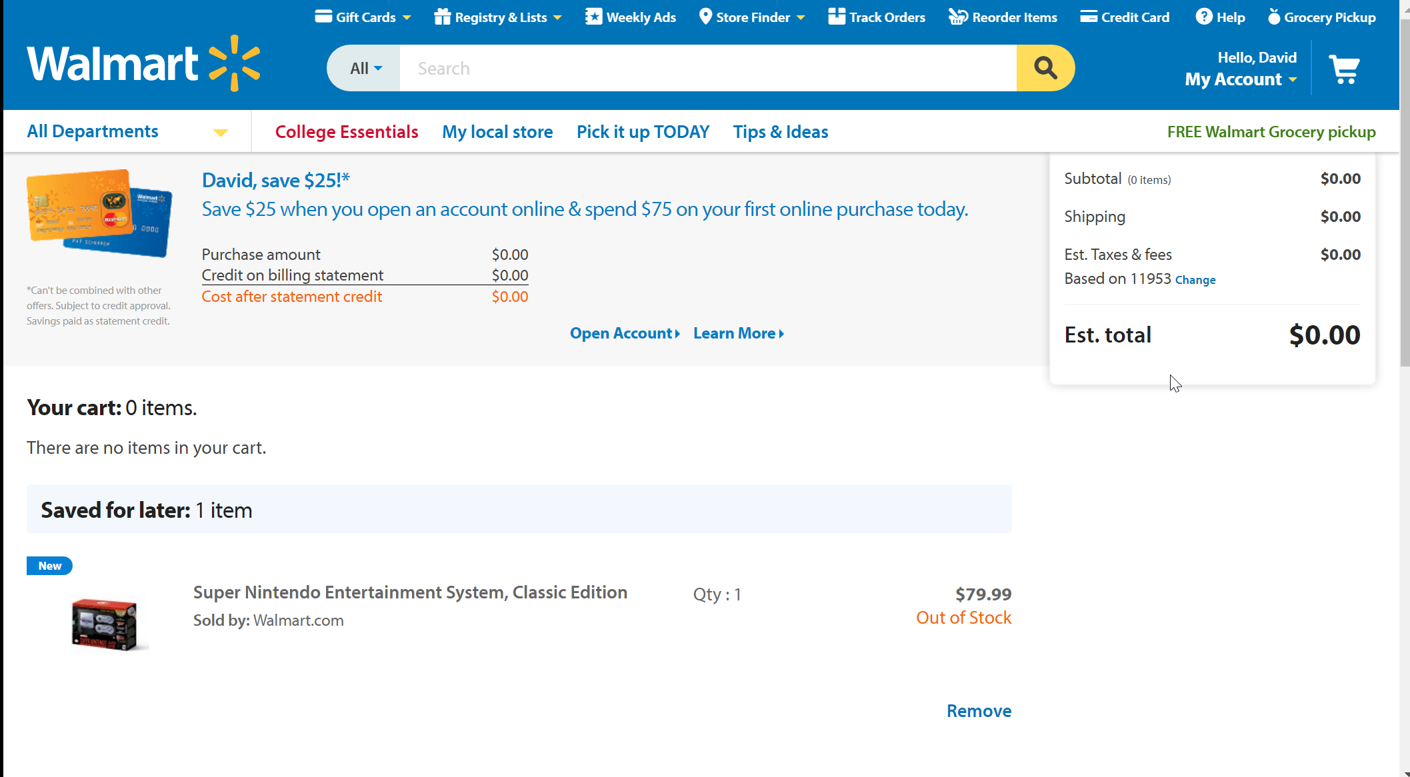Expand the Registry & Lists dropdown arrow
The height and width of the screenshot is (777, 1410).
coord(557,18)
